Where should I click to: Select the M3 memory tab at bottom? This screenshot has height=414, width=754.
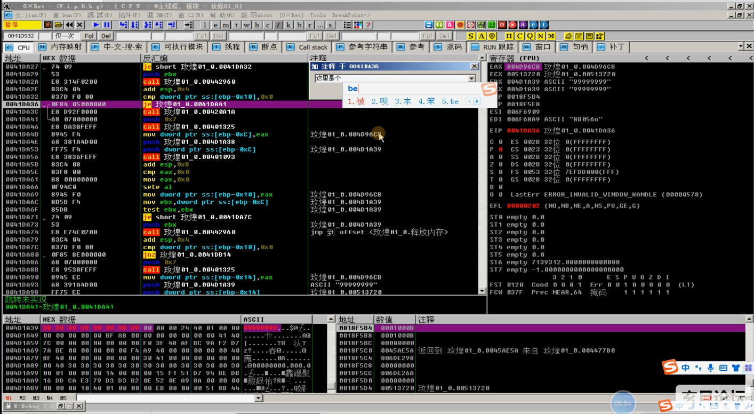coord(36,398)
